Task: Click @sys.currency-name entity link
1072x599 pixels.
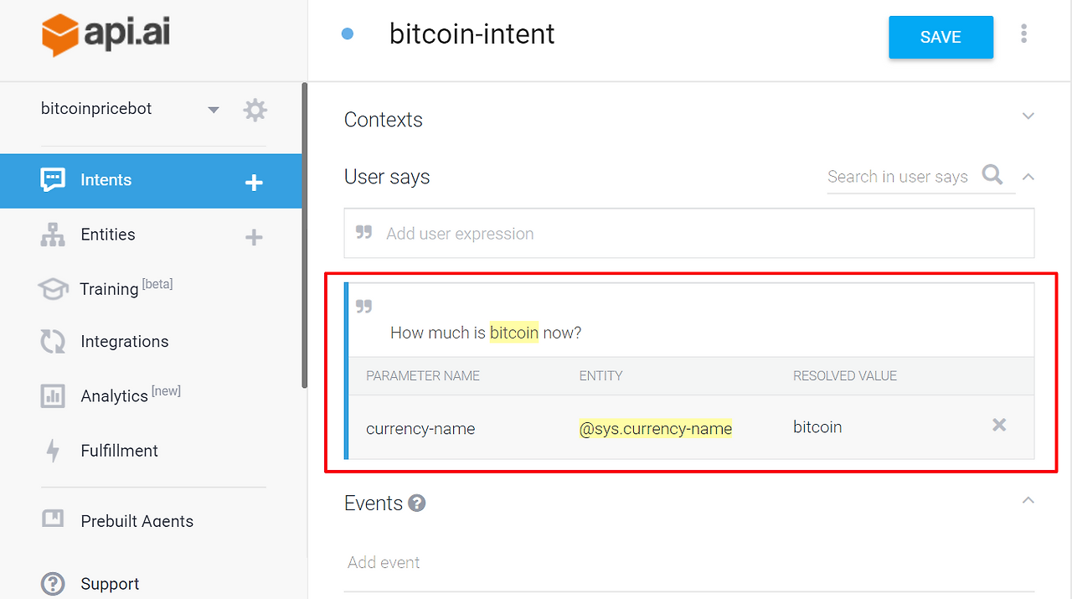Action: click(656, 429)
